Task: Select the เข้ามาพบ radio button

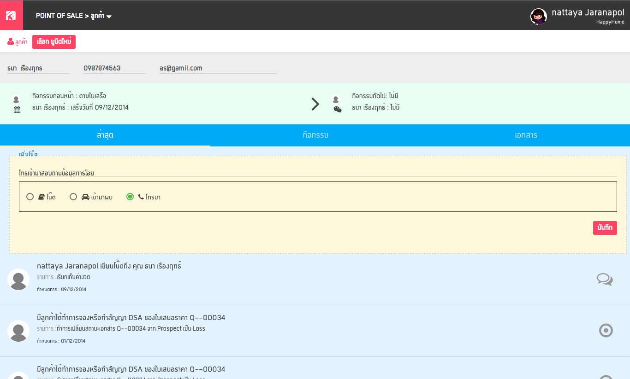Action: 73,197
